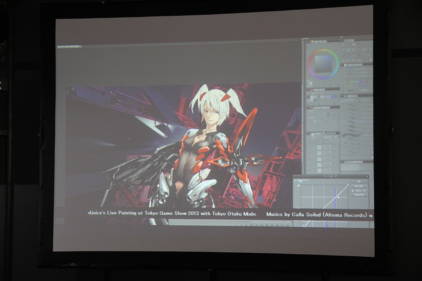Pick a shade in the color wheel square
This screenshot has width=422, height=281.
pos(323,64)
